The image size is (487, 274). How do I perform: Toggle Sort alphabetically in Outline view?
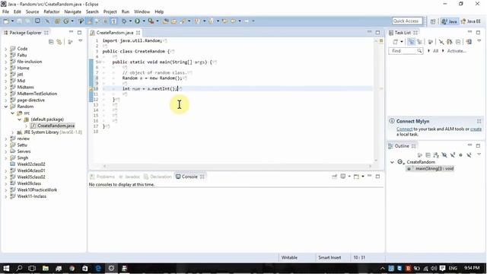pos(436,155)
